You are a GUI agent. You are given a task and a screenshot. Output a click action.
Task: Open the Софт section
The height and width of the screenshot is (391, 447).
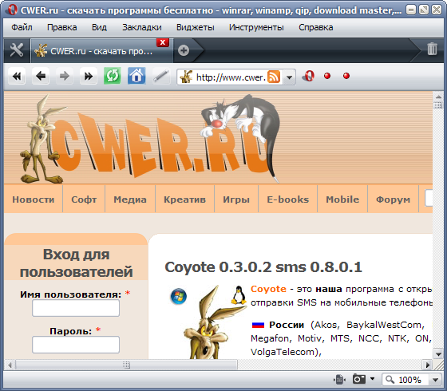point(84,199)
